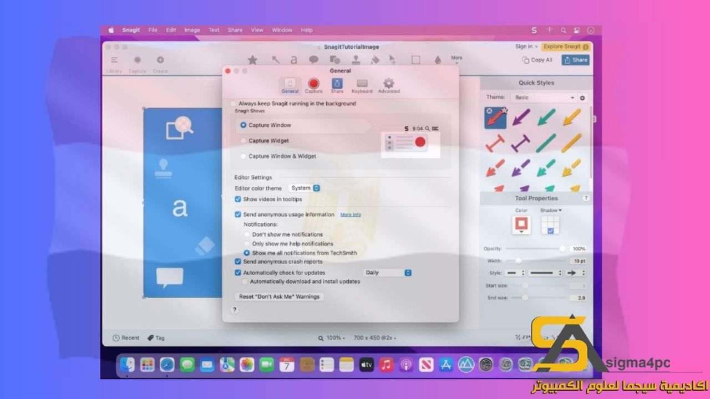Switch to the Keyboard preferences tab

tap(362, 86)
